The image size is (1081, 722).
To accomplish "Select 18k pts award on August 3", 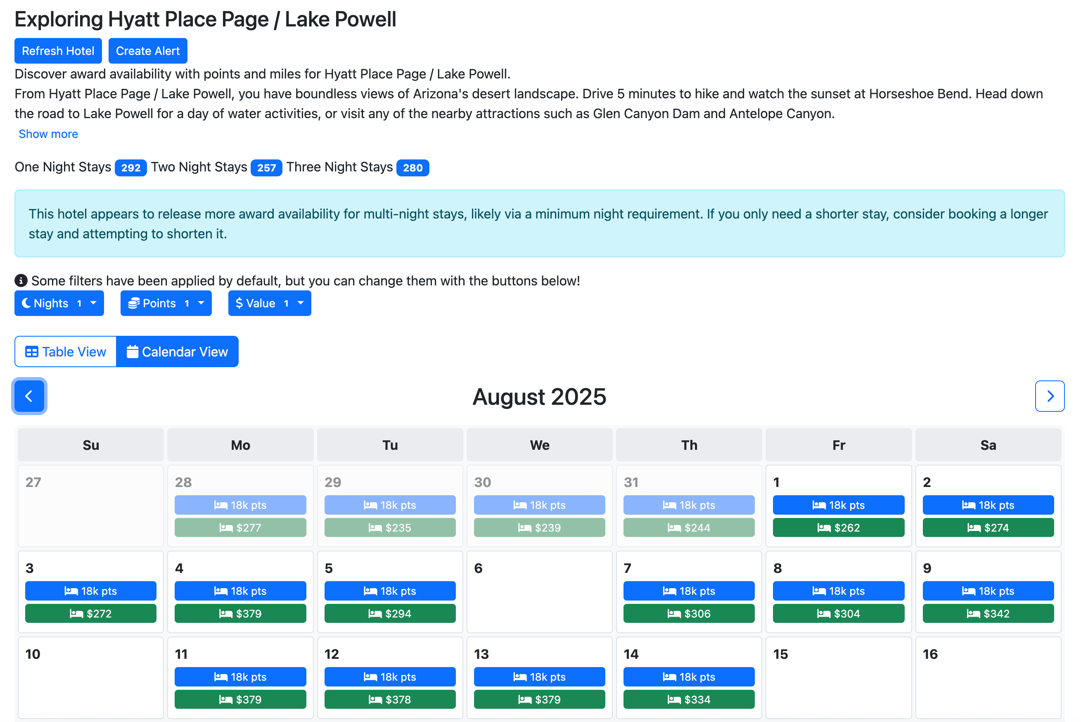I will pos(91,591).
